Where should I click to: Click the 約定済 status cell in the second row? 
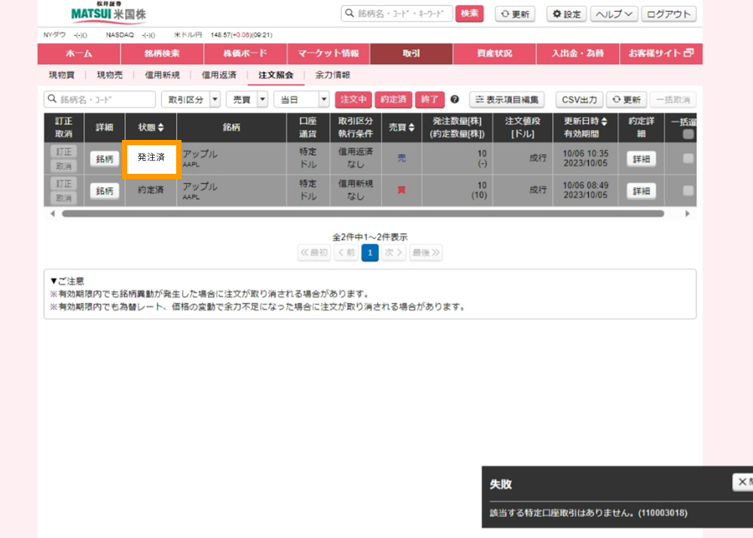(x=151, y=190)
